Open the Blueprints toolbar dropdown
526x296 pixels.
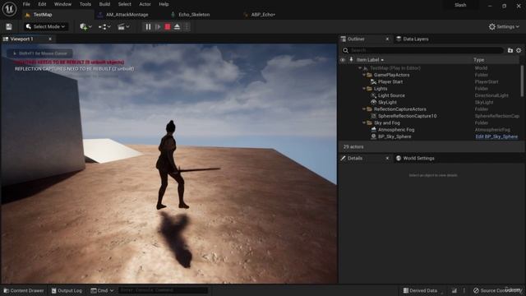pyautogui.click(x=104, y=27)
